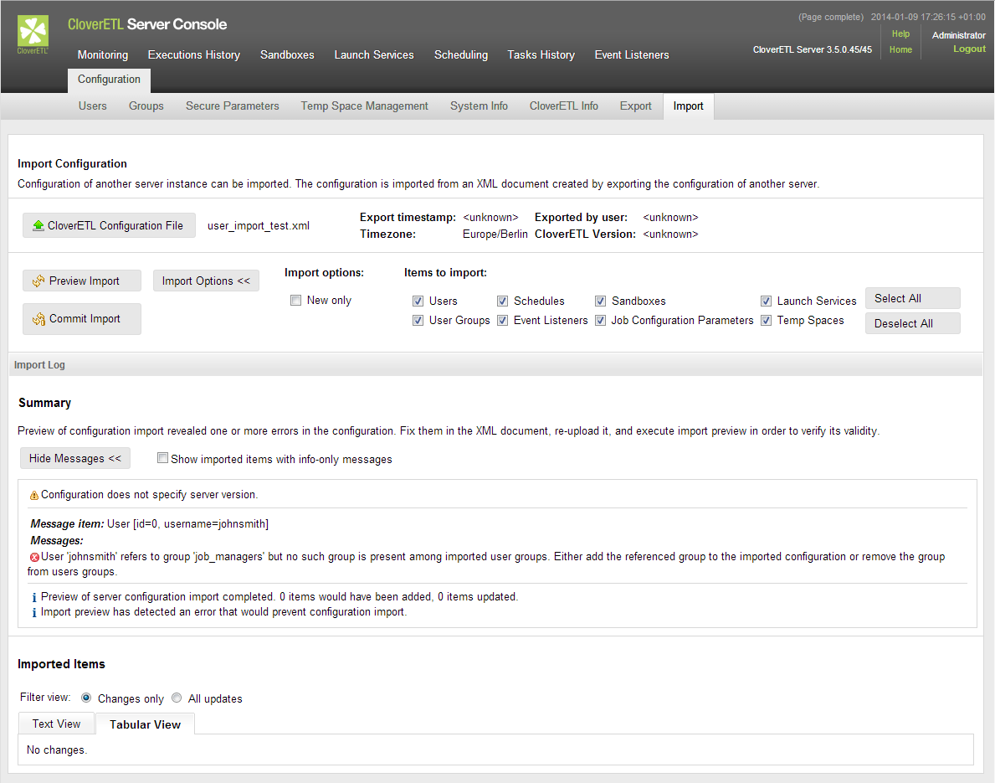This screenshot has height=783, width=995.
Task: Select the Changes only radio button
Action: point(86,698)
